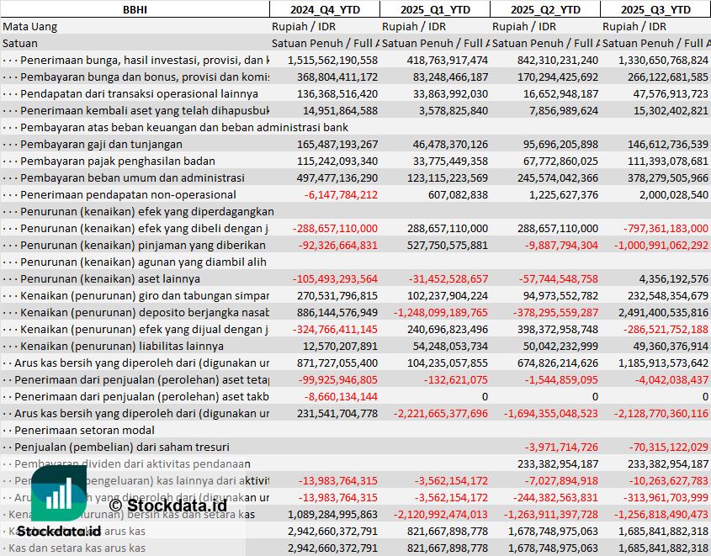Image resolution: width=711 pixels, height=556 pixels.
Task: Select value 2,491,400,535,816
Action: click(x=663, y=313)
